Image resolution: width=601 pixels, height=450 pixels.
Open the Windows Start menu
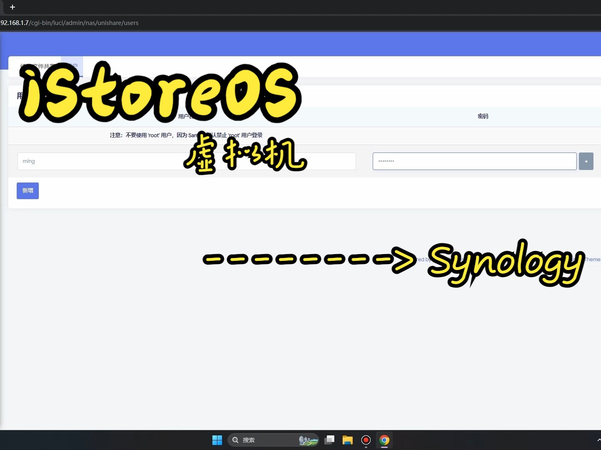tap(217, 440)
